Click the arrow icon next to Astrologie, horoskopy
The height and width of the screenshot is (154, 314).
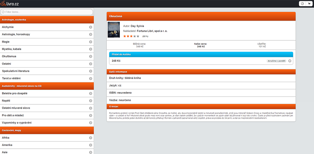pyautogui.click(x=91, y=35)
